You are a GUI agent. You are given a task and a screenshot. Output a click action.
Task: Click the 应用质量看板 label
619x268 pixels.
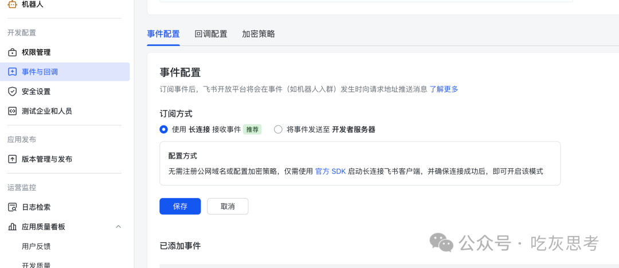coord(44,227)
